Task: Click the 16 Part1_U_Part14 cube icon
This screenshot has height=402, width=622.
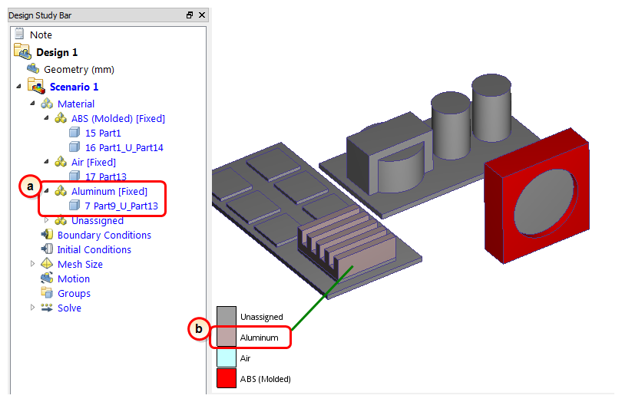Action: tap(74, 147)
